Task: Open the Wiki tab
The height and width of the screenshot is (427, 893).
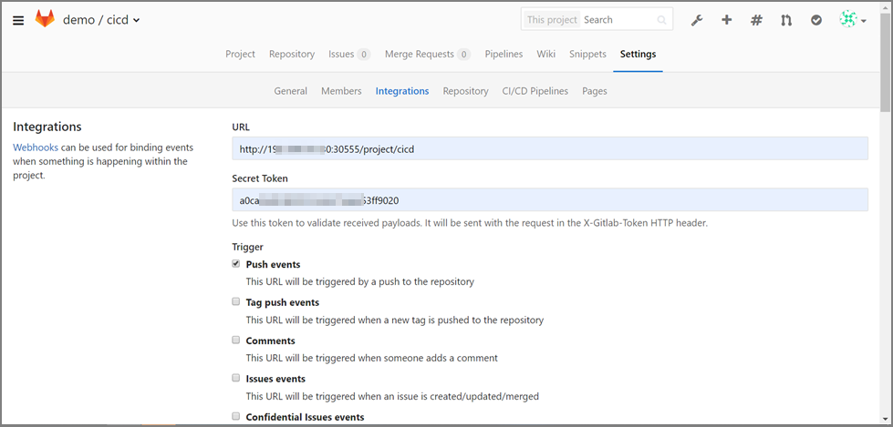Action: click(x=546, y=54)
